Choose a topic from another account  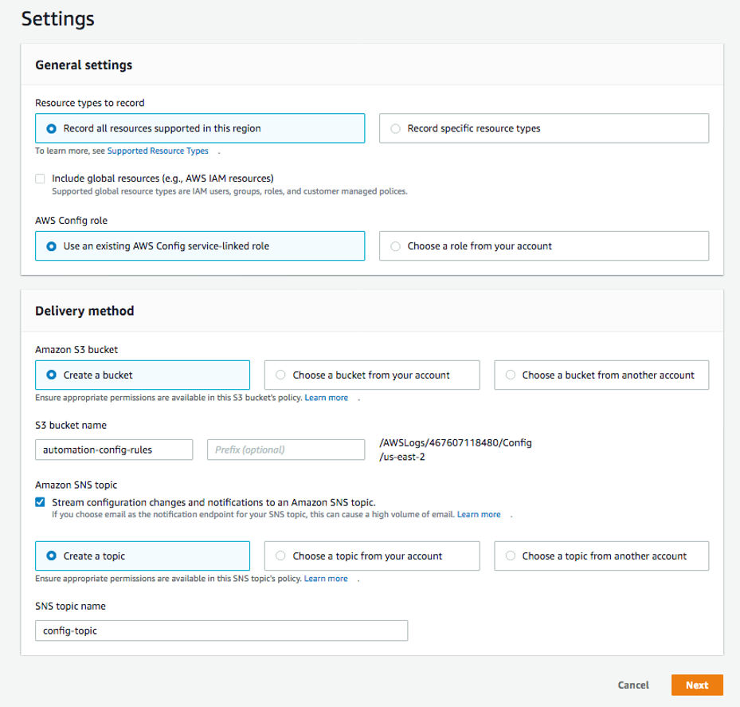pyautogui.click(x=510, y=556)
